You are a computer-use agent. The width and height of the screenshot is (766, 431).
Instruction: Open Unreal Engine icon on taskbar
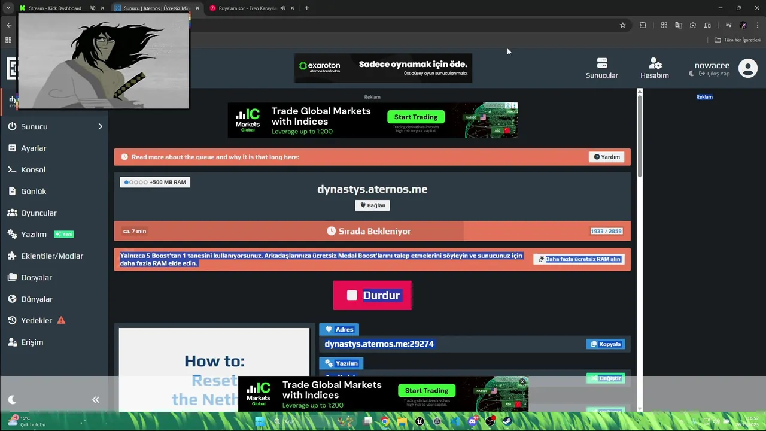point(420,421)
